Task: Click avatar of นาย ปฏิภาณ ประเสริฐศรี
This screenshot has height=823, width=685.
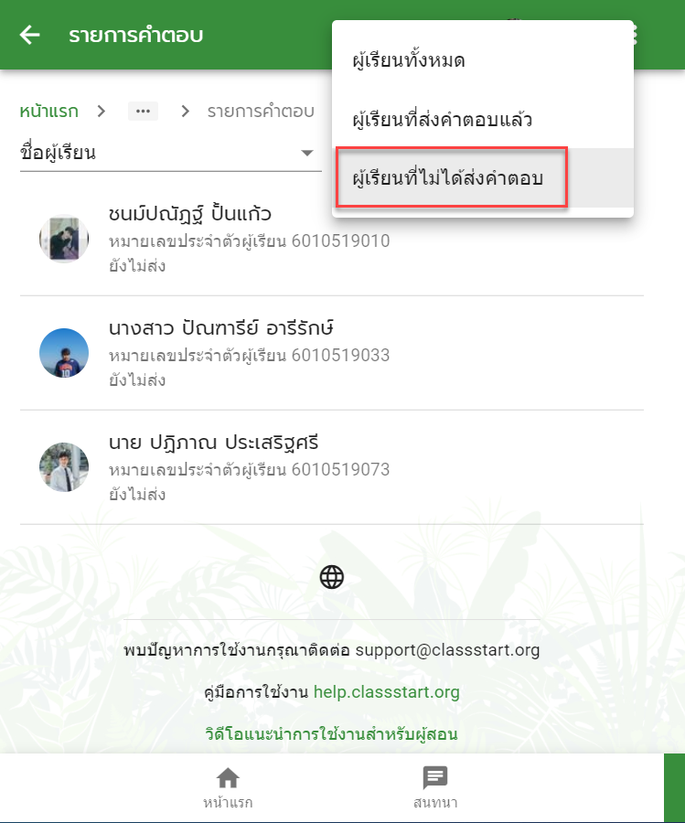Action: 64,467
